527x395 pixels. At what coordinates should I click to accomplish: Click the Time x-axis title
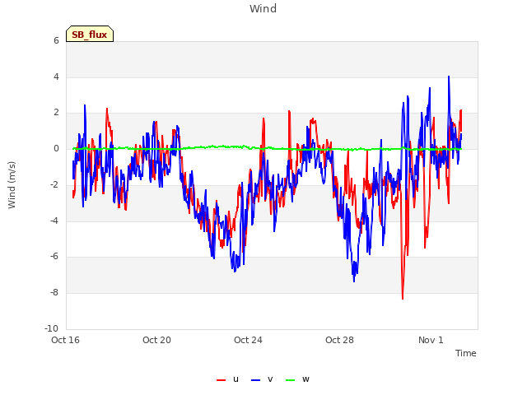[x=465, y=353]
